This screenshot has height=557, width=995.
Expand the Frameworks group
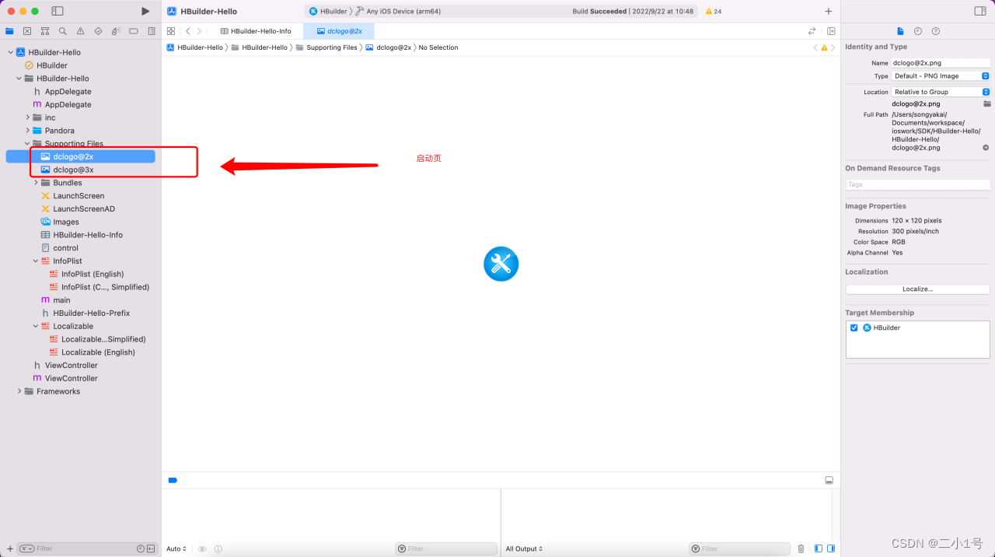[x=19, y=391]
